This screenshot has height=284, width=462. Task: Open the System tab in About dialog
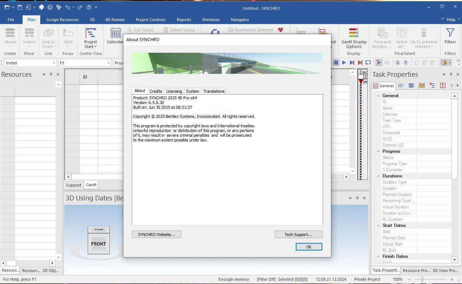192,91
